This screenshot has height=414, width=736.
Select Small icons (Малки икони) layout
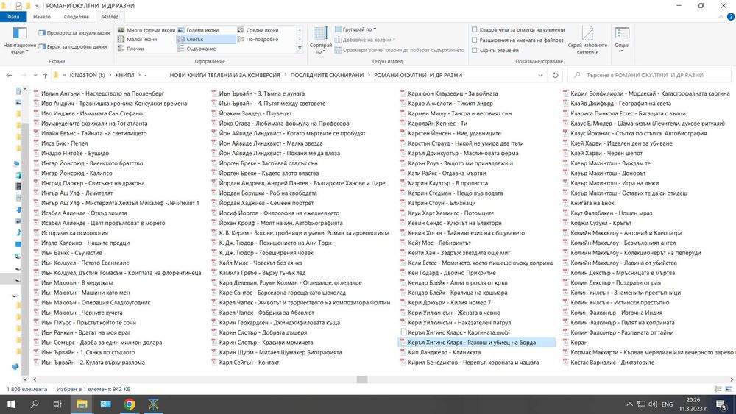(138, 40)
